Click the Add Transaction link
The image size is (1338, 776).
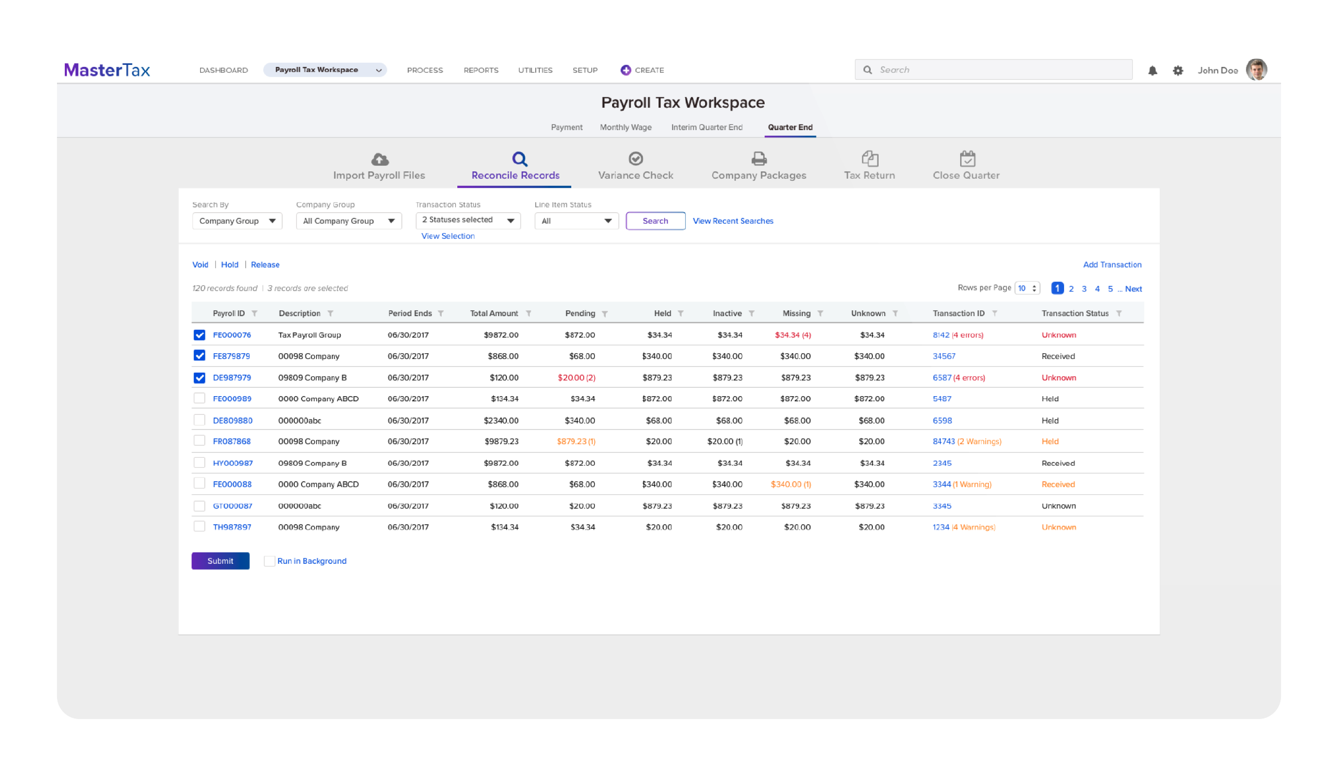pos(1112,264)
